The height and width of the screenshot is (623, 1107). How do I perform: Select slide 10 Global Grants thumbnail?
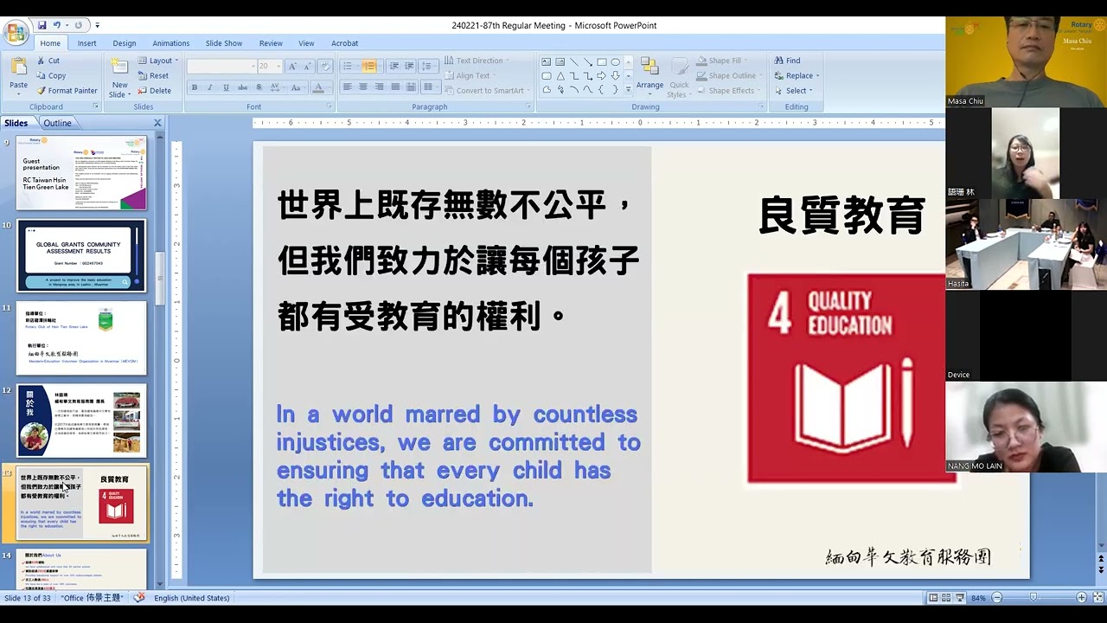click(81, 255)
